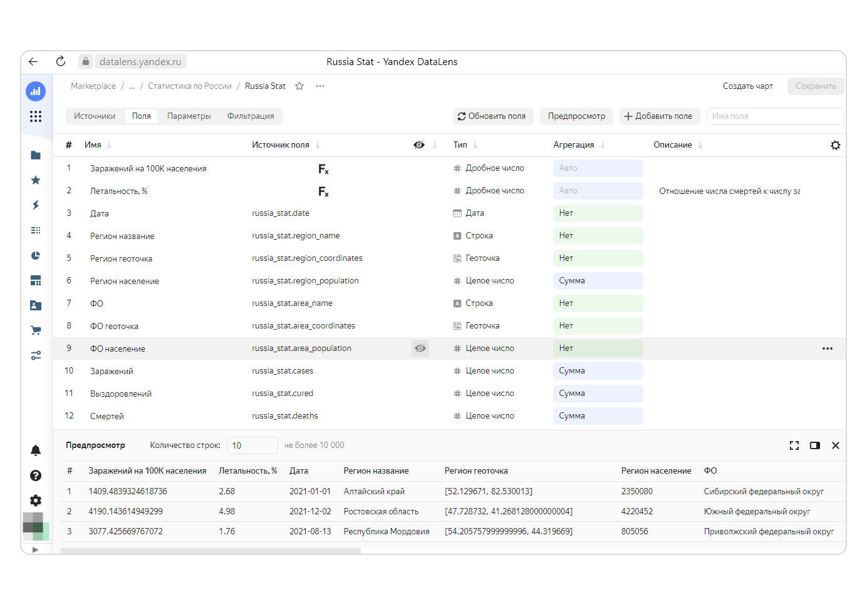
Task: Open DataLens home logo icon
Action: pos(36,91)
